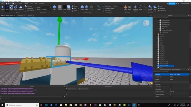Click the Run Script button
The image size is (191, 107).
tap(155, 8)
